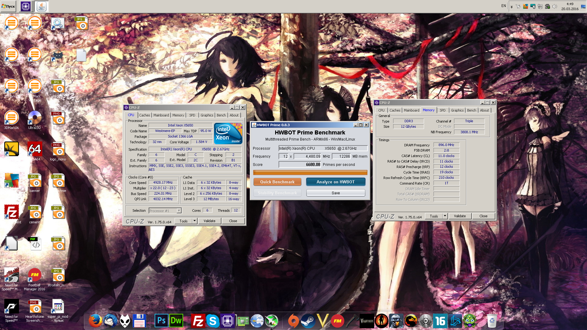Launch FileZilla from the bottom dock
Screen dimensions: 587x330
pos(198,321)
